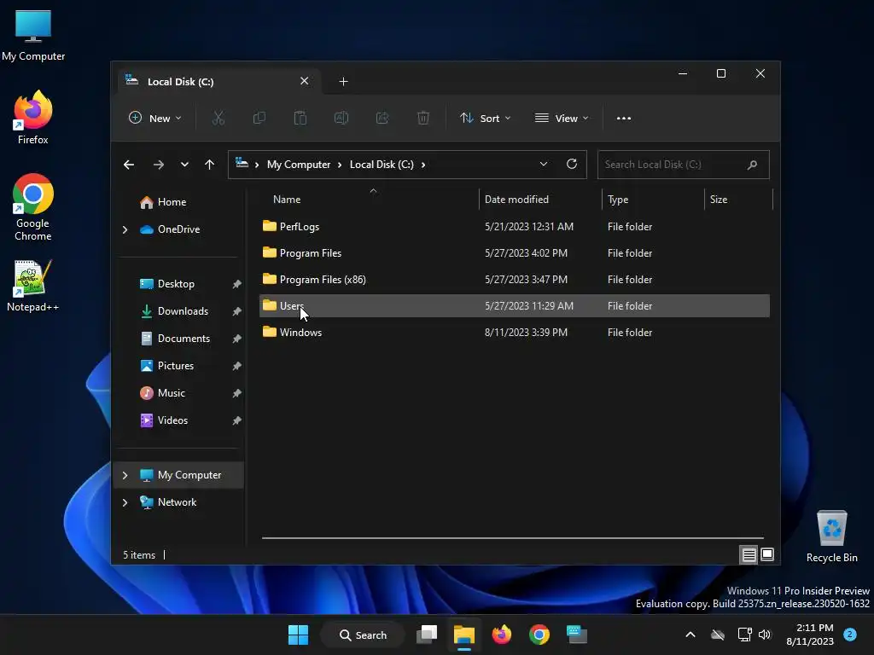Refresh the Local Disk (C:) view
Image resolution: width=874 pixels, height=655 pixels.
click(571, 164)
